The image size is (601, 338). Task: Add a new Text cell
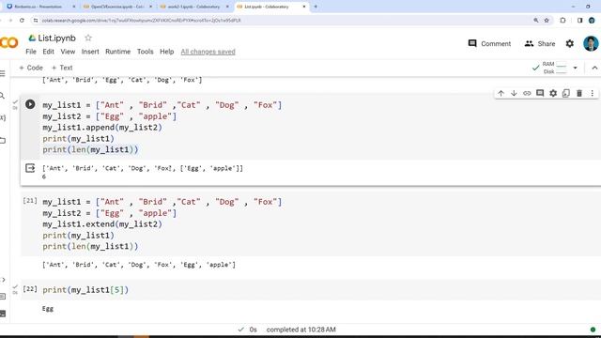62,68
